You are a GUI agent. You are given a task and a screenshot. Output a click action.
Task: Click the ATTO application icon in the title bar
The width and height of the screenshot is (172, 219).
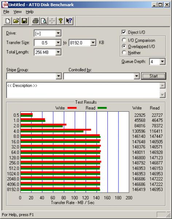[5, 5]
